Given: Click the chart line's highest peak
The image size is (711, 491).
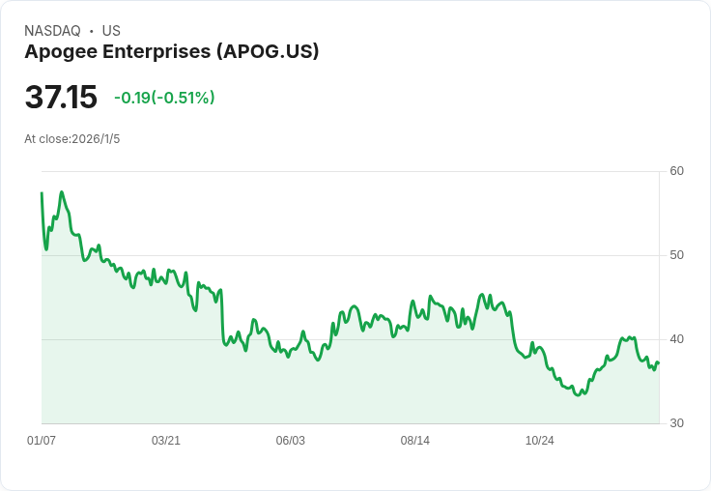Looking at the screenshot, I should click(62, 192).
